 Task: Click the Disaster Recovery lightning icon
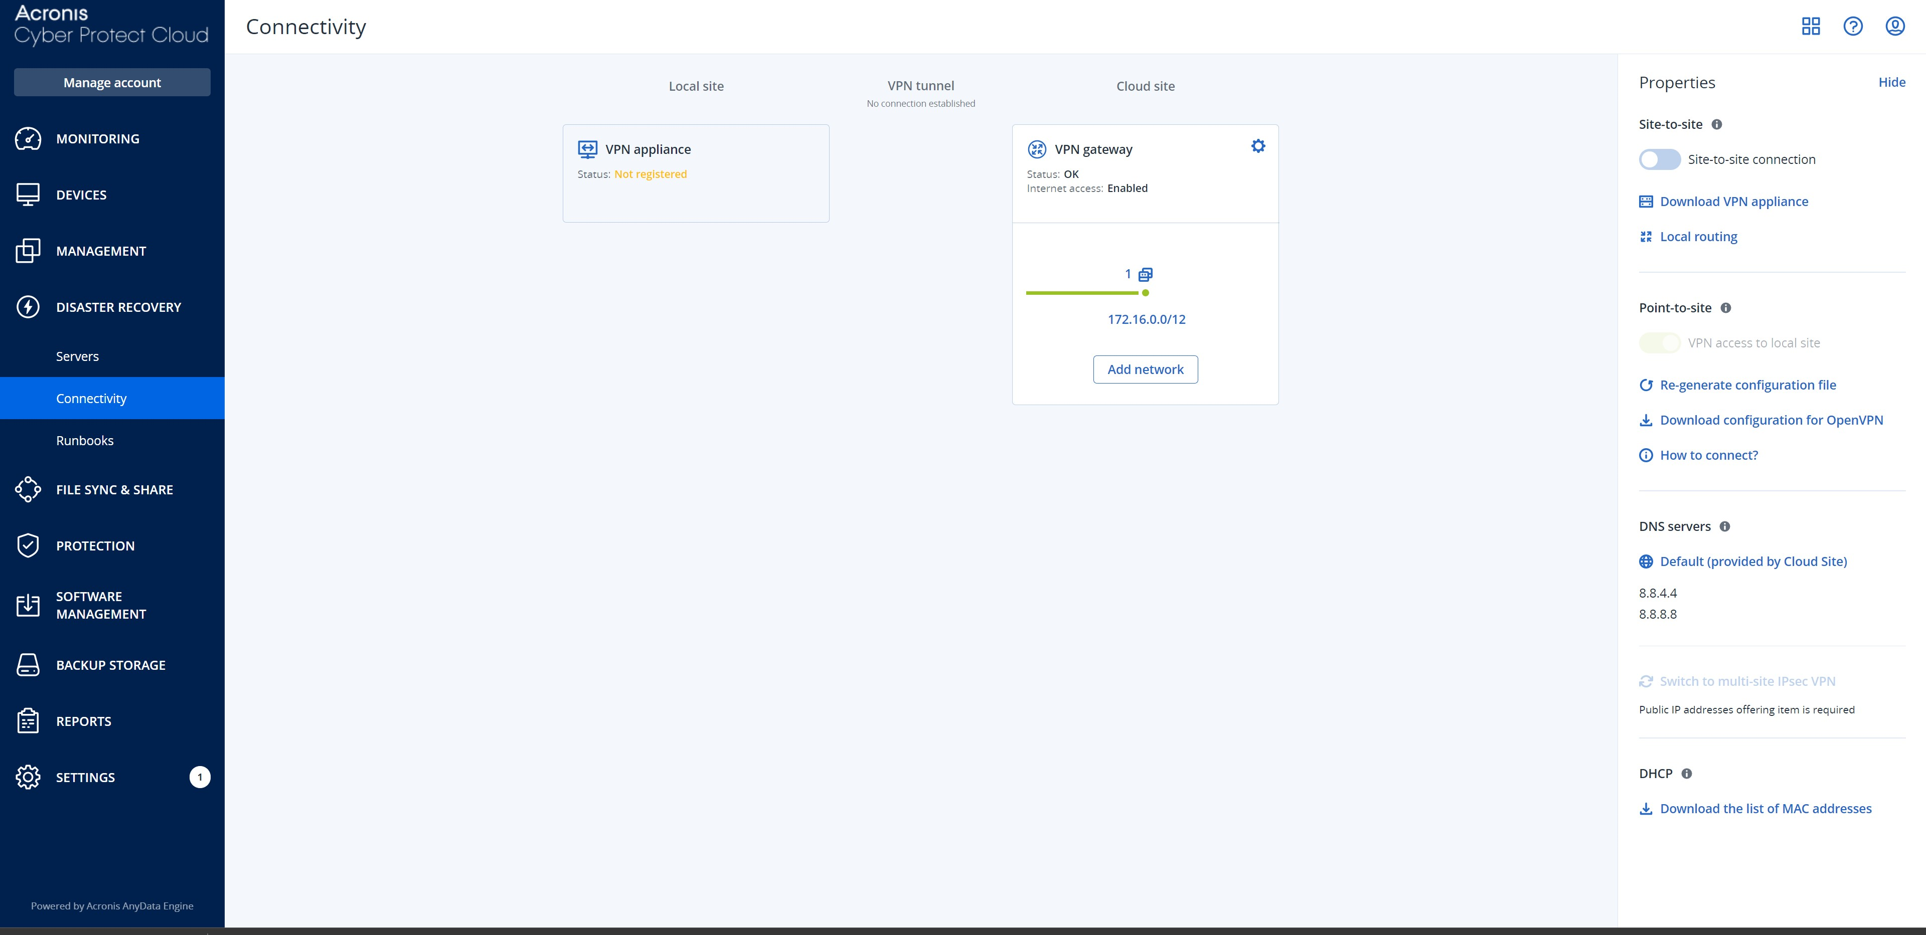28,306
